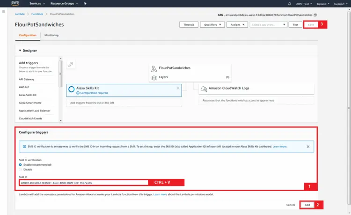Click the Lambda function icon for FlourPotSandwiches

154,69
